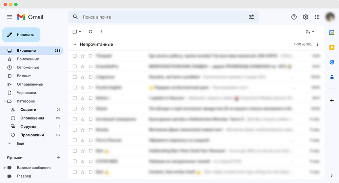Viewport: 339px width, 183px height.
Task: Select the last visible email checkbox
Action: pyautogui.click(x=75, y=172)
